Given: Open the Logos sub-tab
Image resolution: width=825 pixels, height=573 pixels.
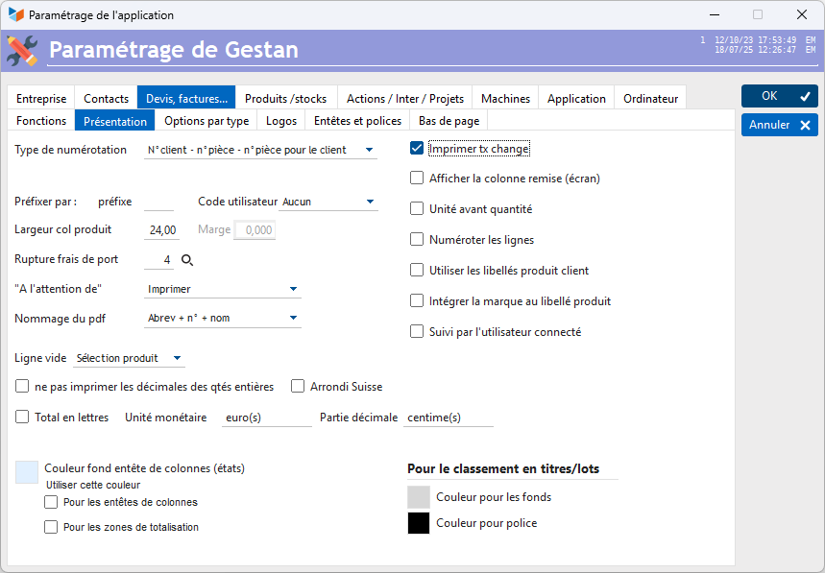Looking at the screenshot, I should point(281,121).
